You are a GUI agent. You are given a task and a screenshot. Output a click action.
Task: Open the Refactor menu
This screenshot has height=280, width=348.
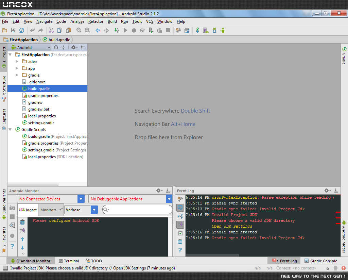click(95, 21)
